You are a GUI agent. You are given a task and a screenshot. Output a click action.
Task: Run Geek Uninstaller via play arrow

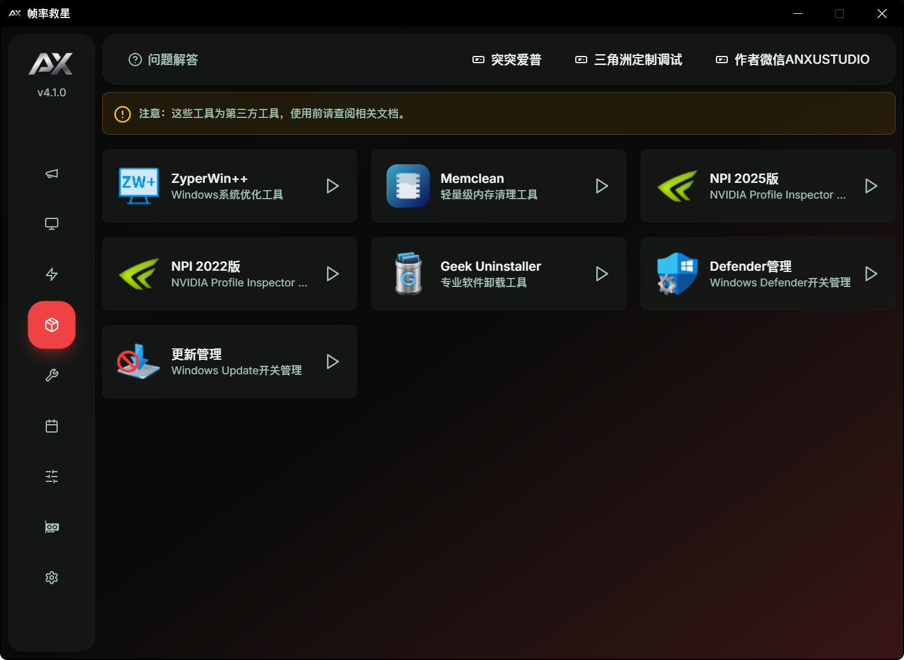602,274
